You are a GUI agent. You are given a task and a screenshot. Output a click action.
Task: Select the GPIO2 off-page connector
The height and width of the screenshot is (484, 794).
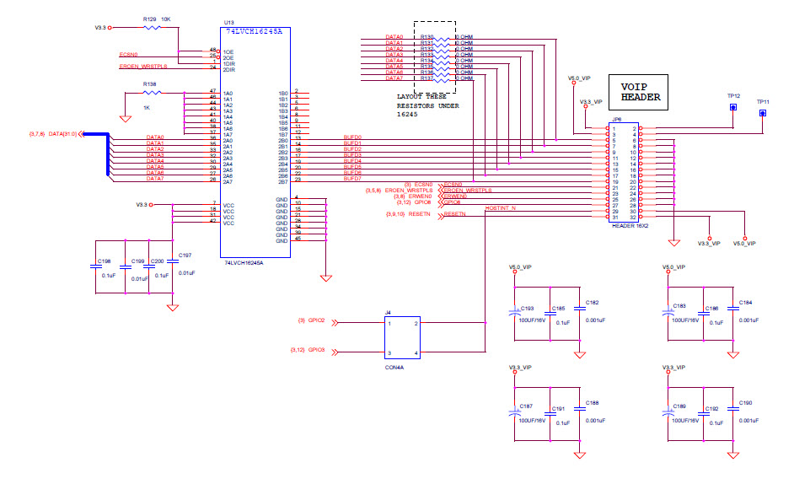[332, 321]
